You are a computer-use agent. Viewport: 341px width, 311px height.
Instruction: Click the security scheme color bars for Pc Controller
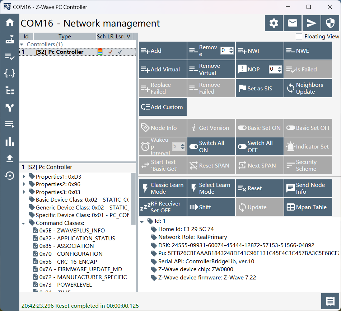click(x=100, y=52)
